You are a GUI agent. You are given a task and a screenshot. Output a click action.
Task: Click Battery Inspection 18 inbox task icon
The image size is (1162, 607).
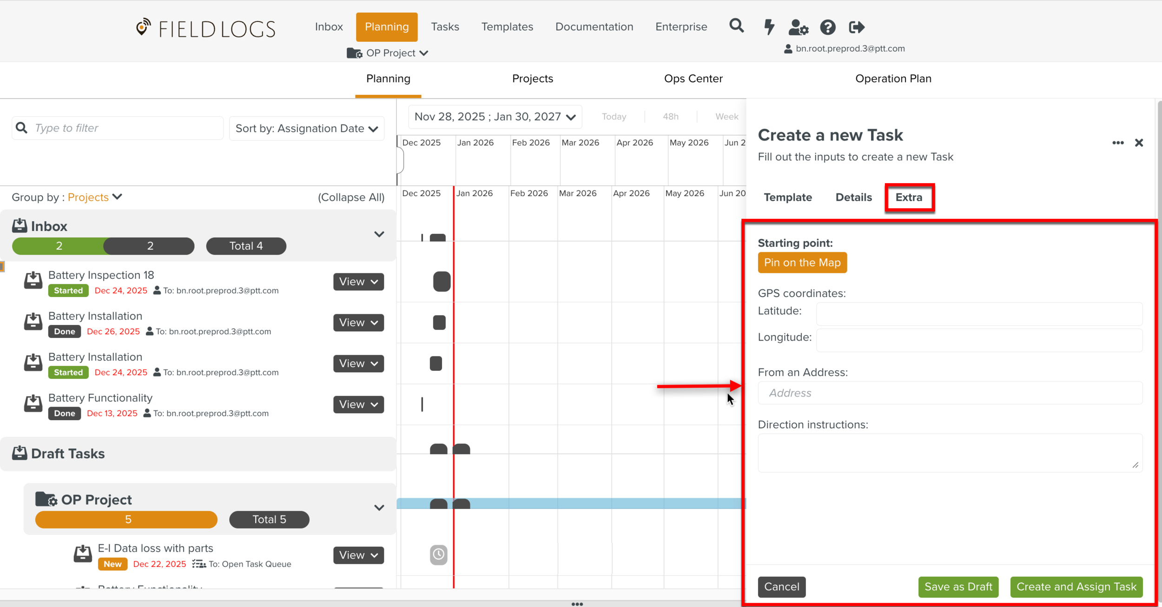point(33,281)
